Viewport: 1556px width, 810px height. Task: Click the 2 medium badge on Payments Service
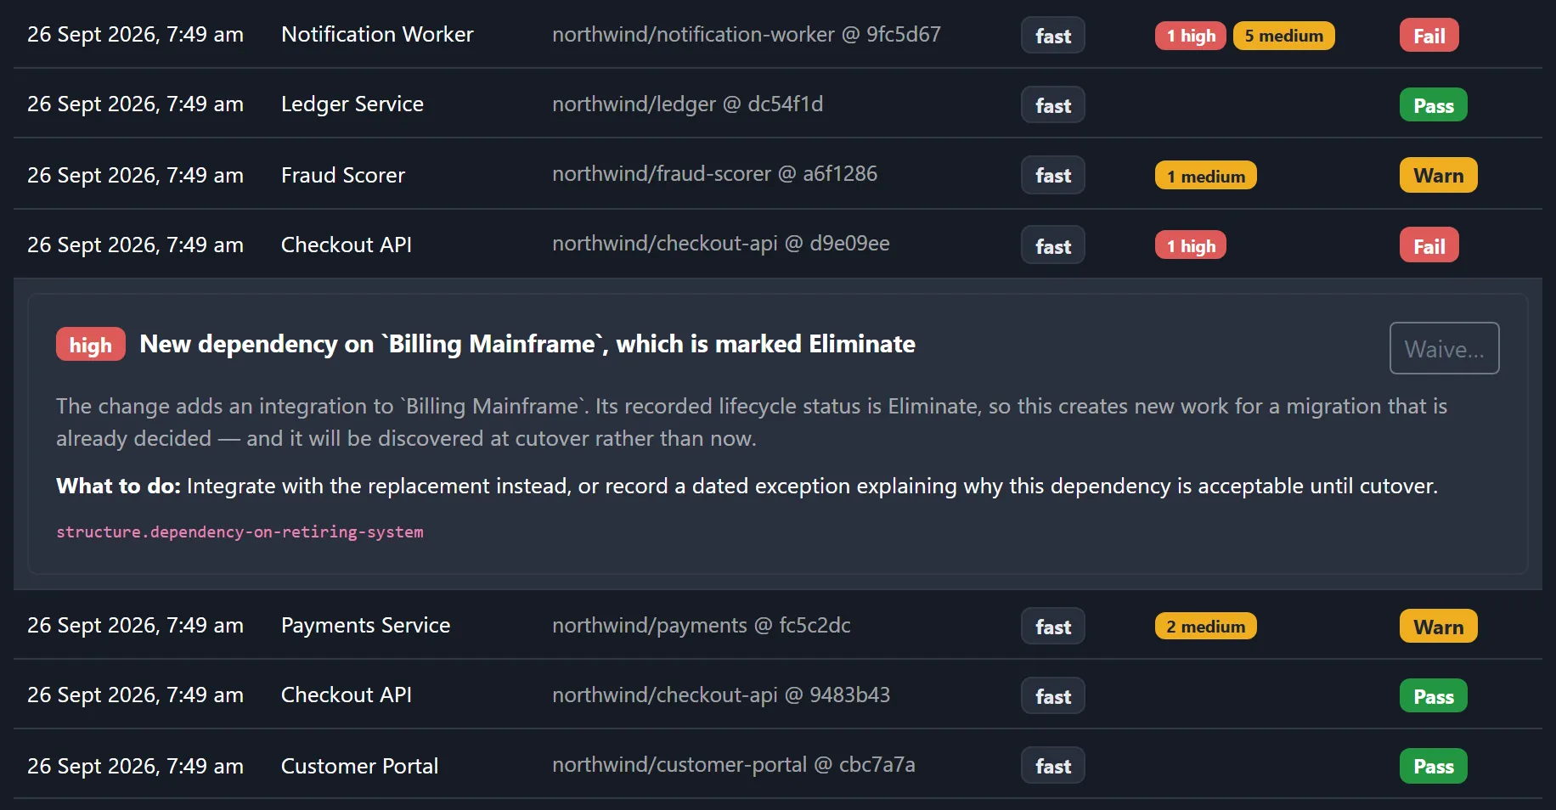coord(1205,626)
